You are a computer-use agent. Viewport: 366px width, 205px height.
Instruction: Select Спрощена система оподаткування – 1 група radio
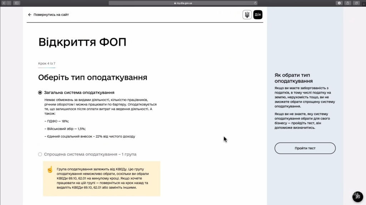40,154
